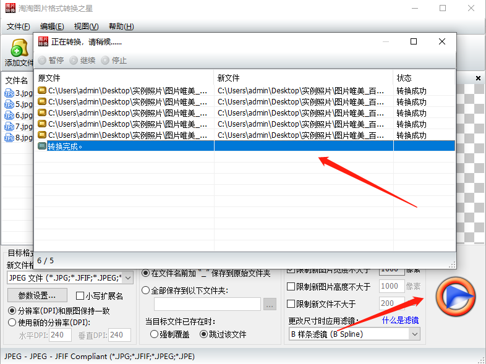
Task: Open the JPEG 文件 target format dropdown
Action: pos(69,278)
